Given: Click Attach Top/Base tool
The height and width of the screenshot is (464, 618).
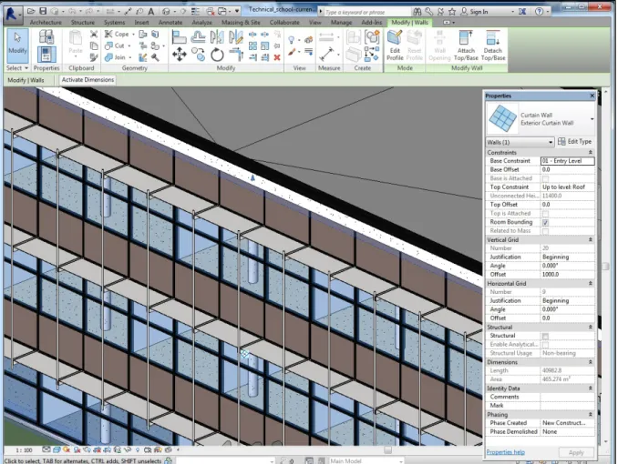Looking at the screenshot, I should click(466, 46).
